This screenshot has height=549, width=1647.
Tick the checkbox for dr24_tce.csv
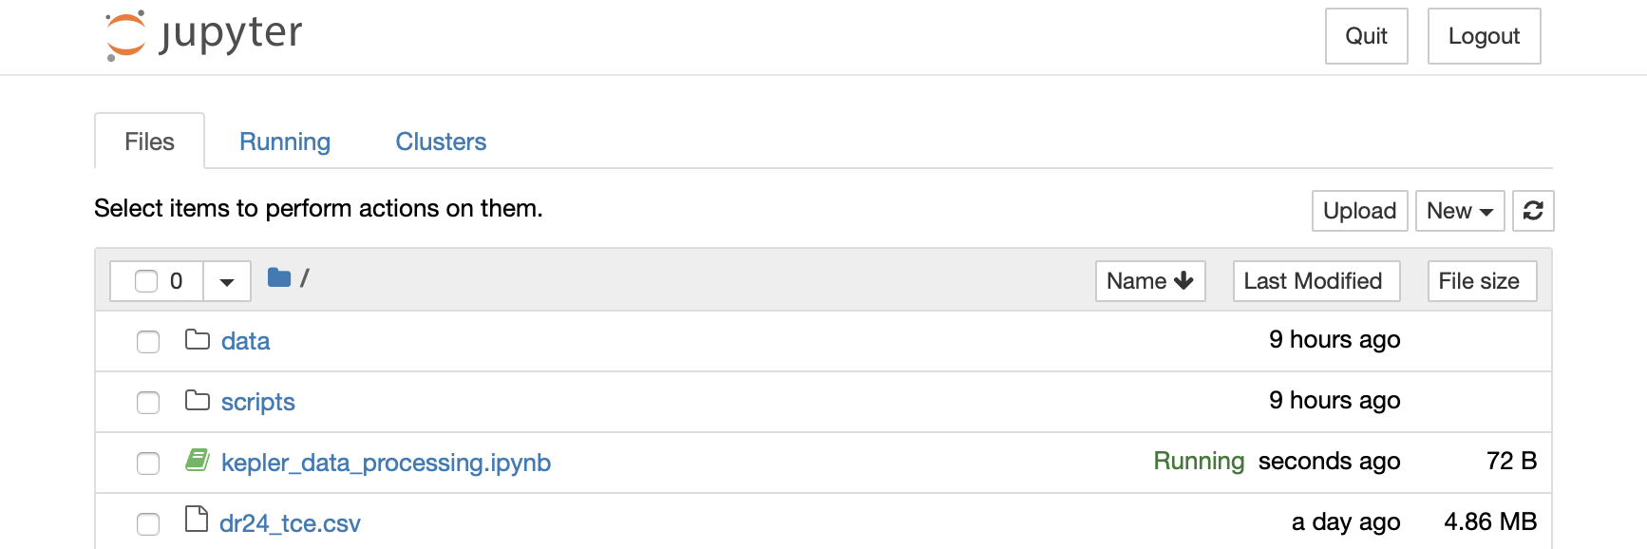tap(148, 524)
